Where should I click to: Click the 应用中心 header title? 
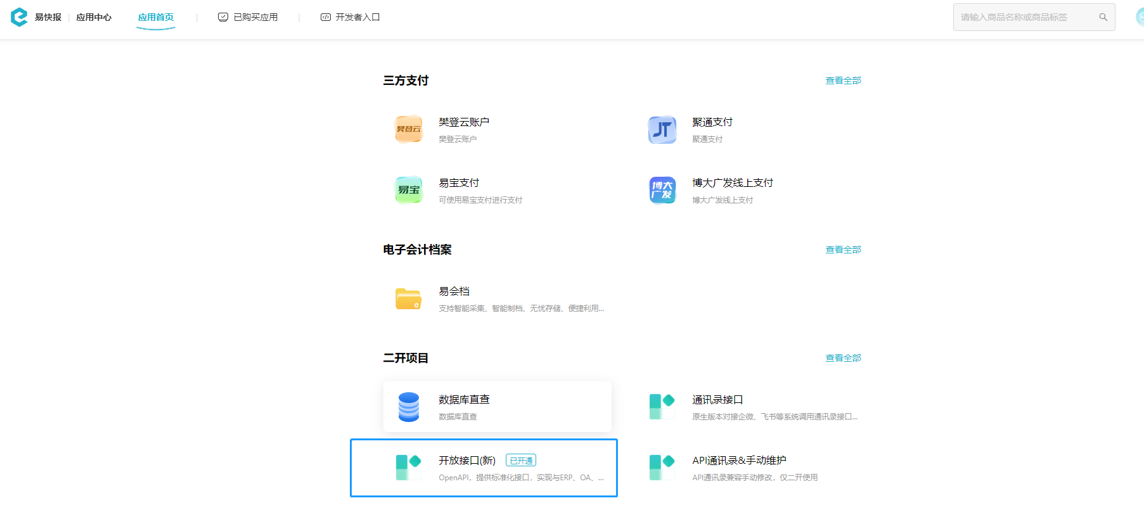pyautogui.click(x=94, y=17)
